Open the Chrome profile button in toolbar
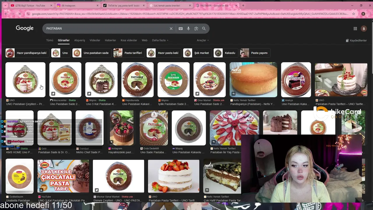Image resolution: width=373 pixels, height=210 pixels. tap(363, 14)
